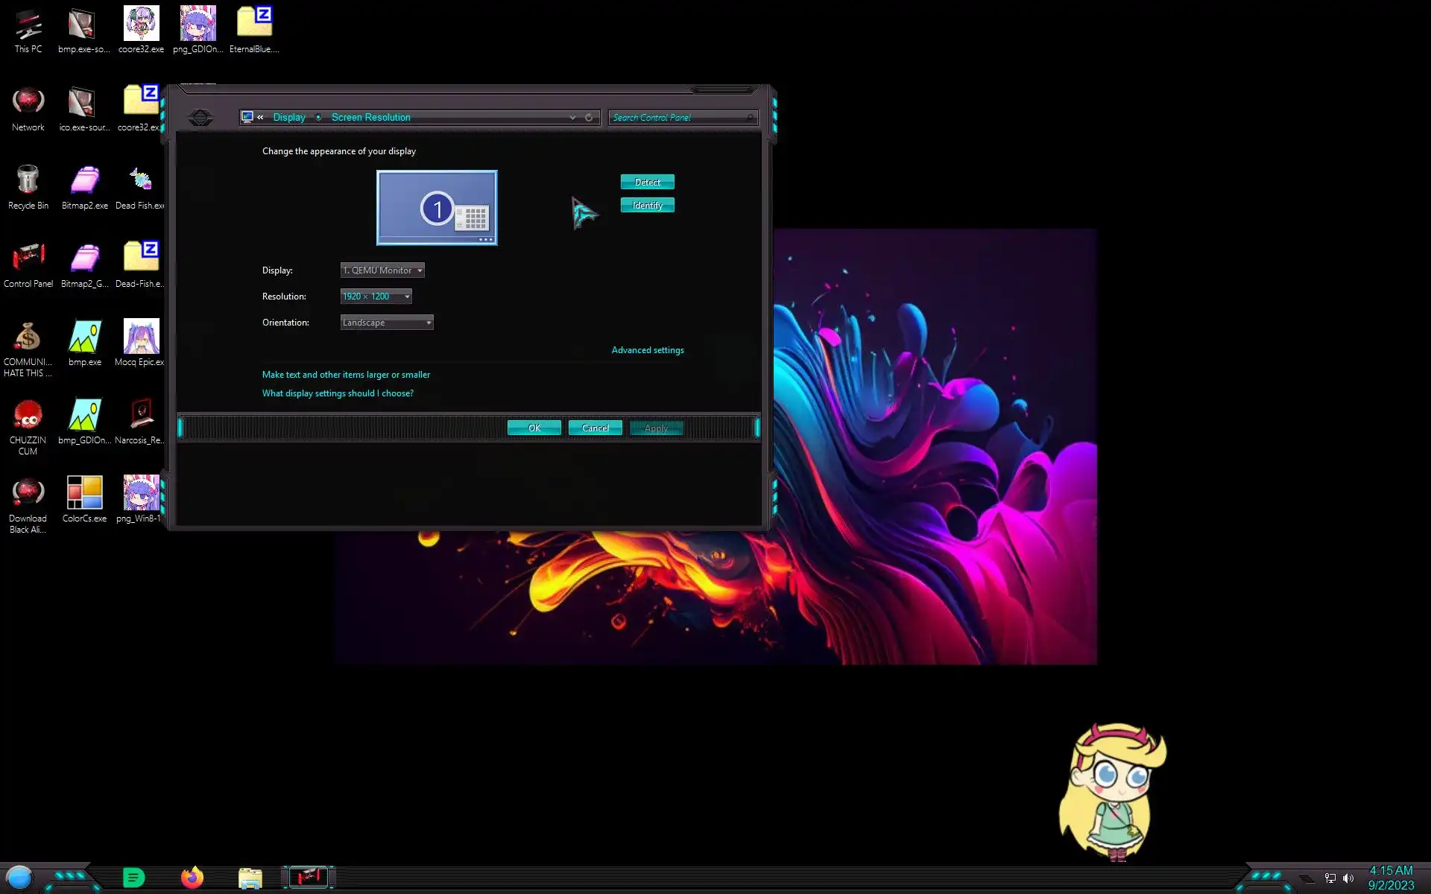This screenshot has height=894, width=1431.
Task: Expand the address bar history arrow
Action: click(572, 118)
